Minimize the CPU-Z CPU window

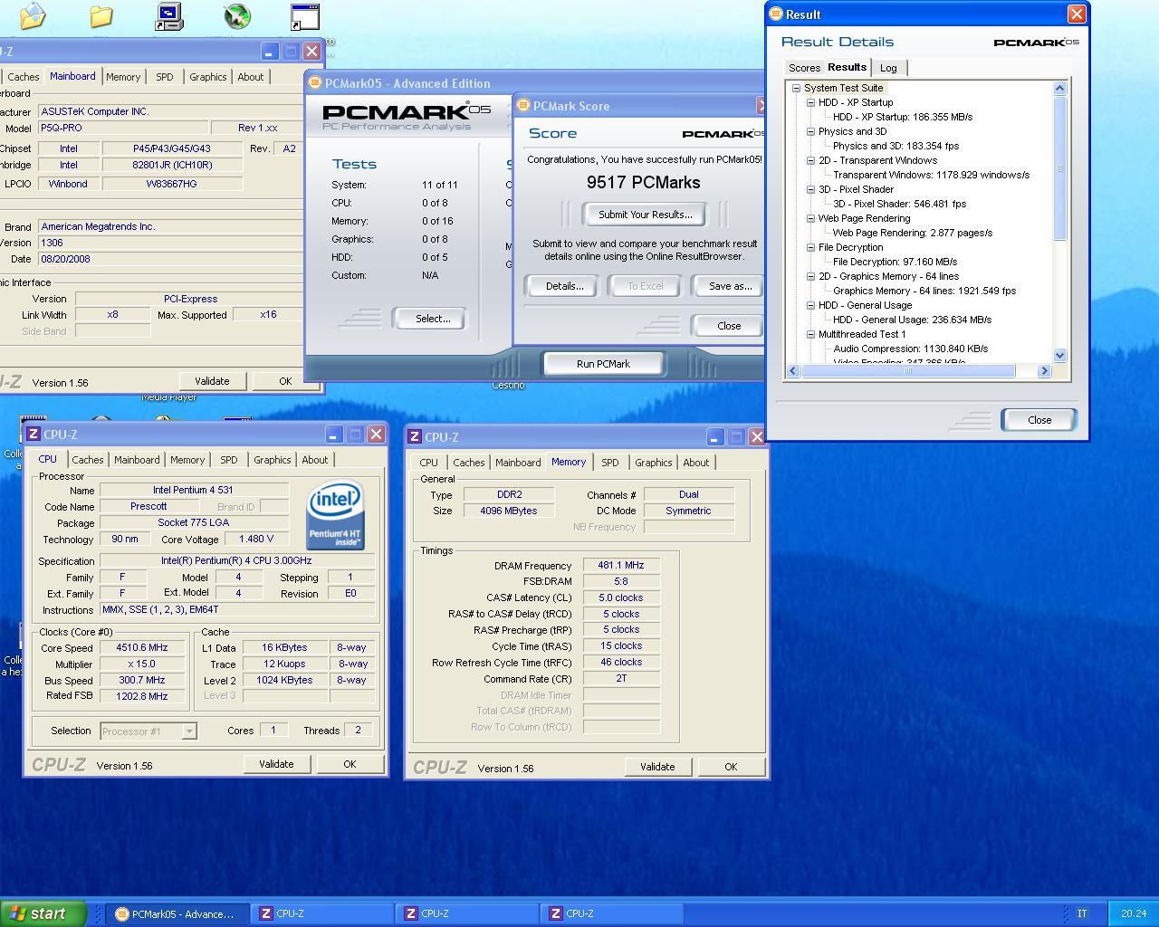333,435
